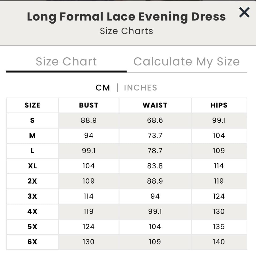This screenshot has width=256, height=268.
Task: Click the WAIST column header
Action: 155,105
